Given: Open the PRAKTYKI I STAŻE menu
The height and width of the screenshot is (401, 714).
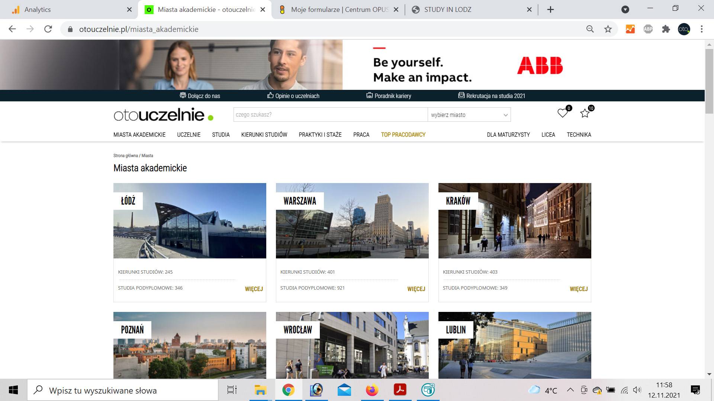Looking at the screenshot, I should tap(320, 135).
